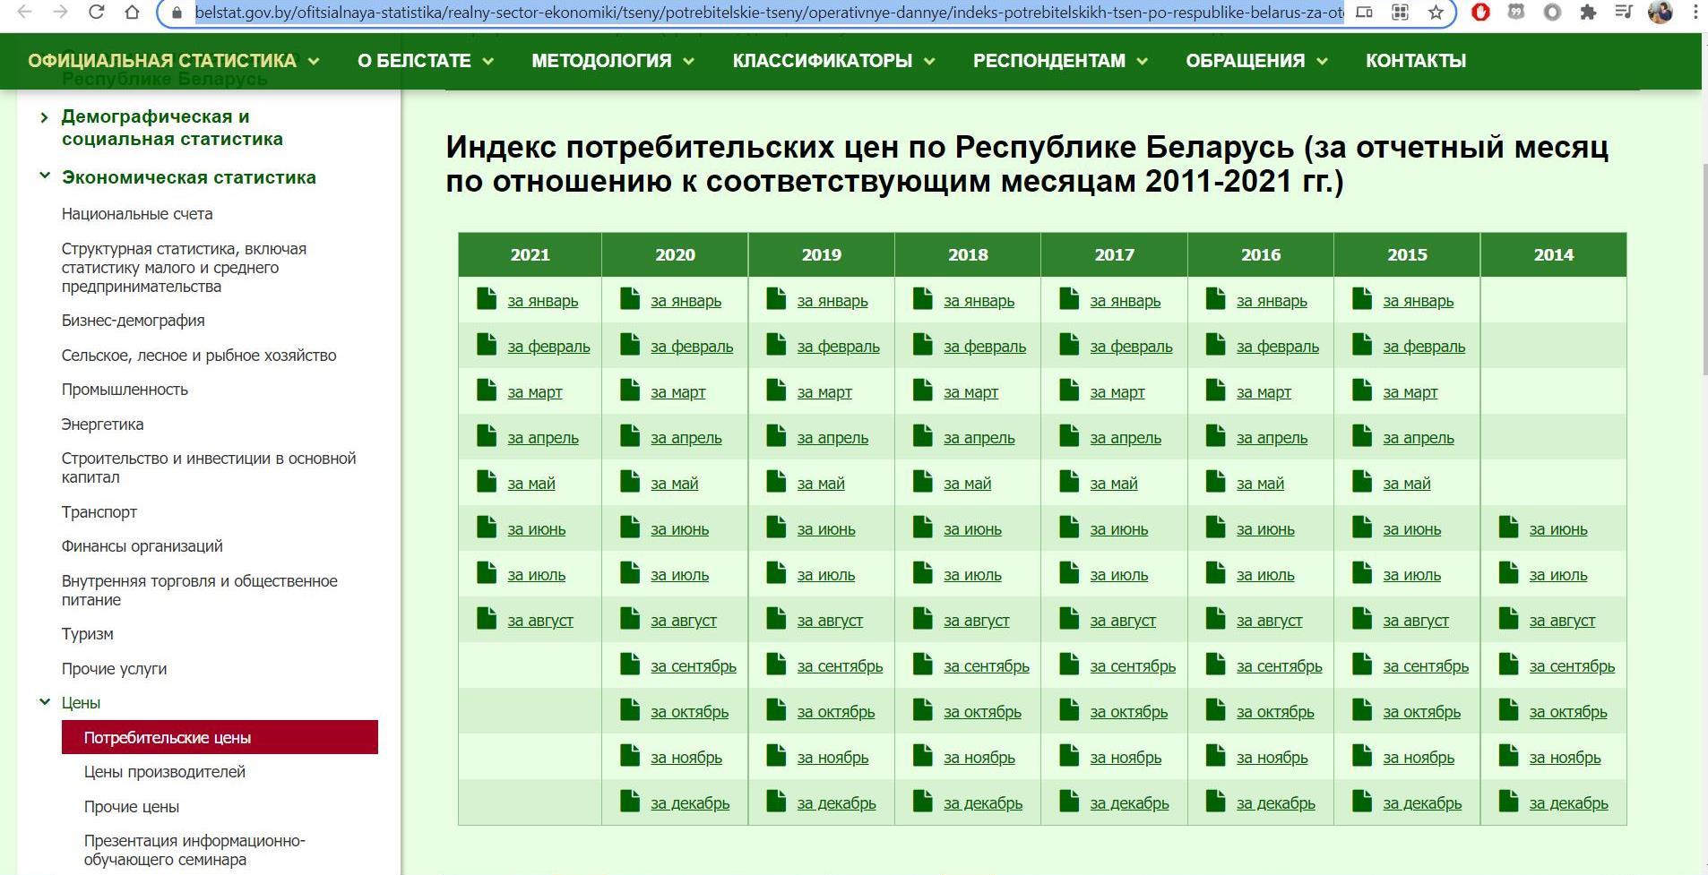Click the document icon for 2017 за декабрь
This screenshot has width=1708, height=875.
(x=1069, y=801)
